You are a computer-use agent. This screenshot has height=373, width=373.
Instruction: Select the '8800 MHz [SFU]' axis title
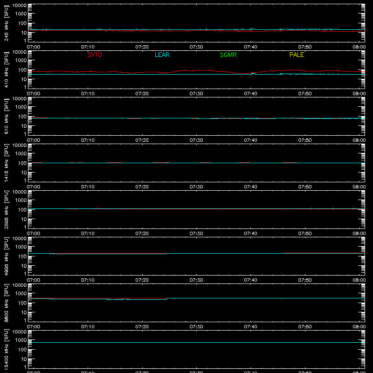(7, 303)
